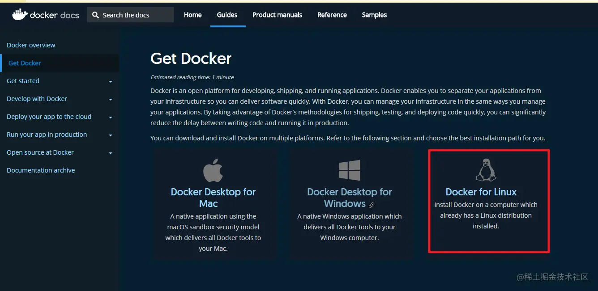Open Documentation archive link

[x=41, y=170]
